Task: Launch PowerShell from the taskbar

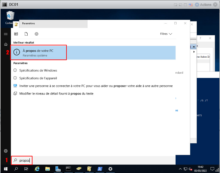Action: point(100,169)
